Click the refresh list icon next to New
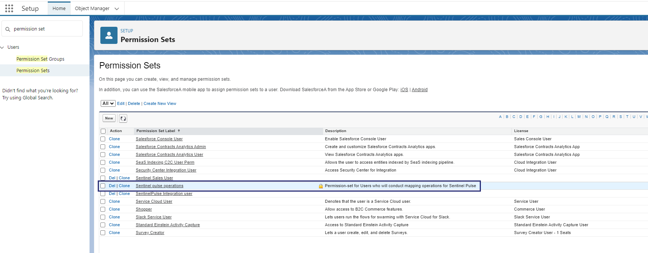This screenshot has height=253, width=648. click(x=123, y=118)
